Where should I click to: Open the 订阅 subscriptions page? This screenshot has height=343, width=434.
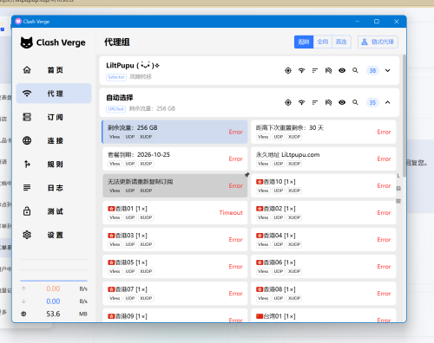pyautogui.click(x=54, y=117)
